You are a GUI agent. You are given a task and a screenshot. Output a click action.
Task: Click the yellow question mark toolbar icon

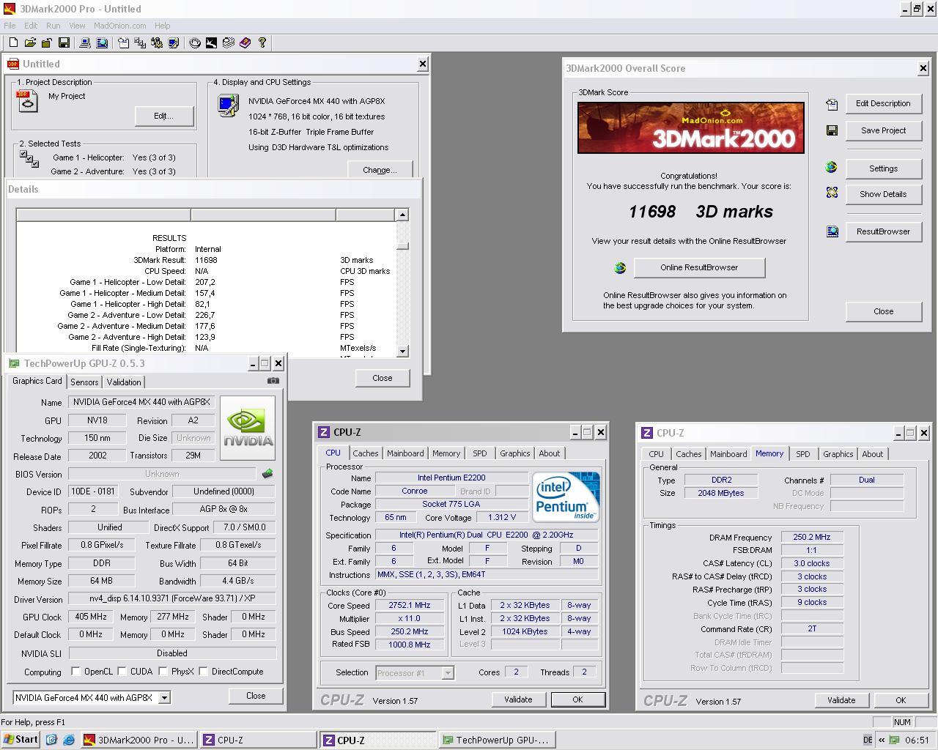click(x=262, y=43)
